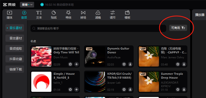The height and width of the screenshot is (98, 206).
Task: Click the red crescent cover of Simple / House
Action: coord(41,82)
